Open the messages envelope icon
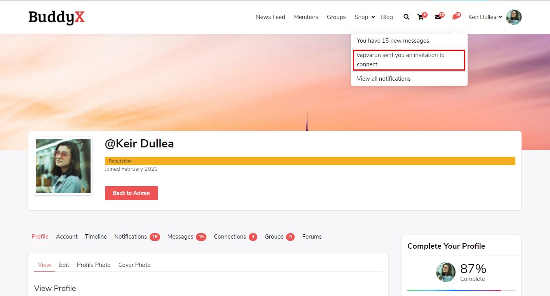Viewport: 550px width, 296px height. point(438,17)
